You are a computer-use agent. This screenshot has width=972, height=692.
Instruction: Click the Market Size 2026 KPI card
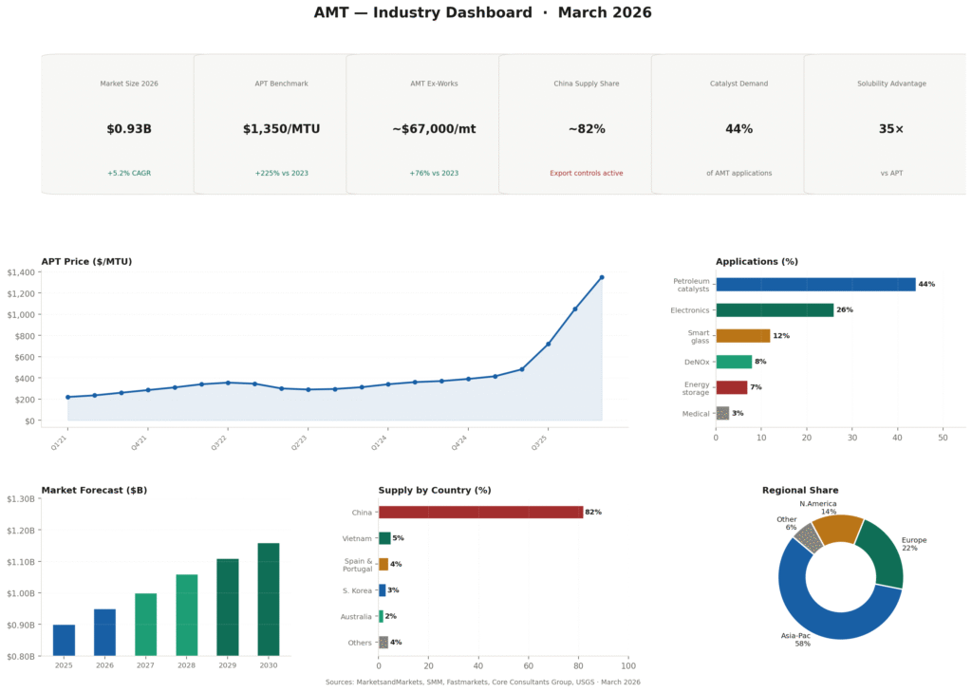129,124
